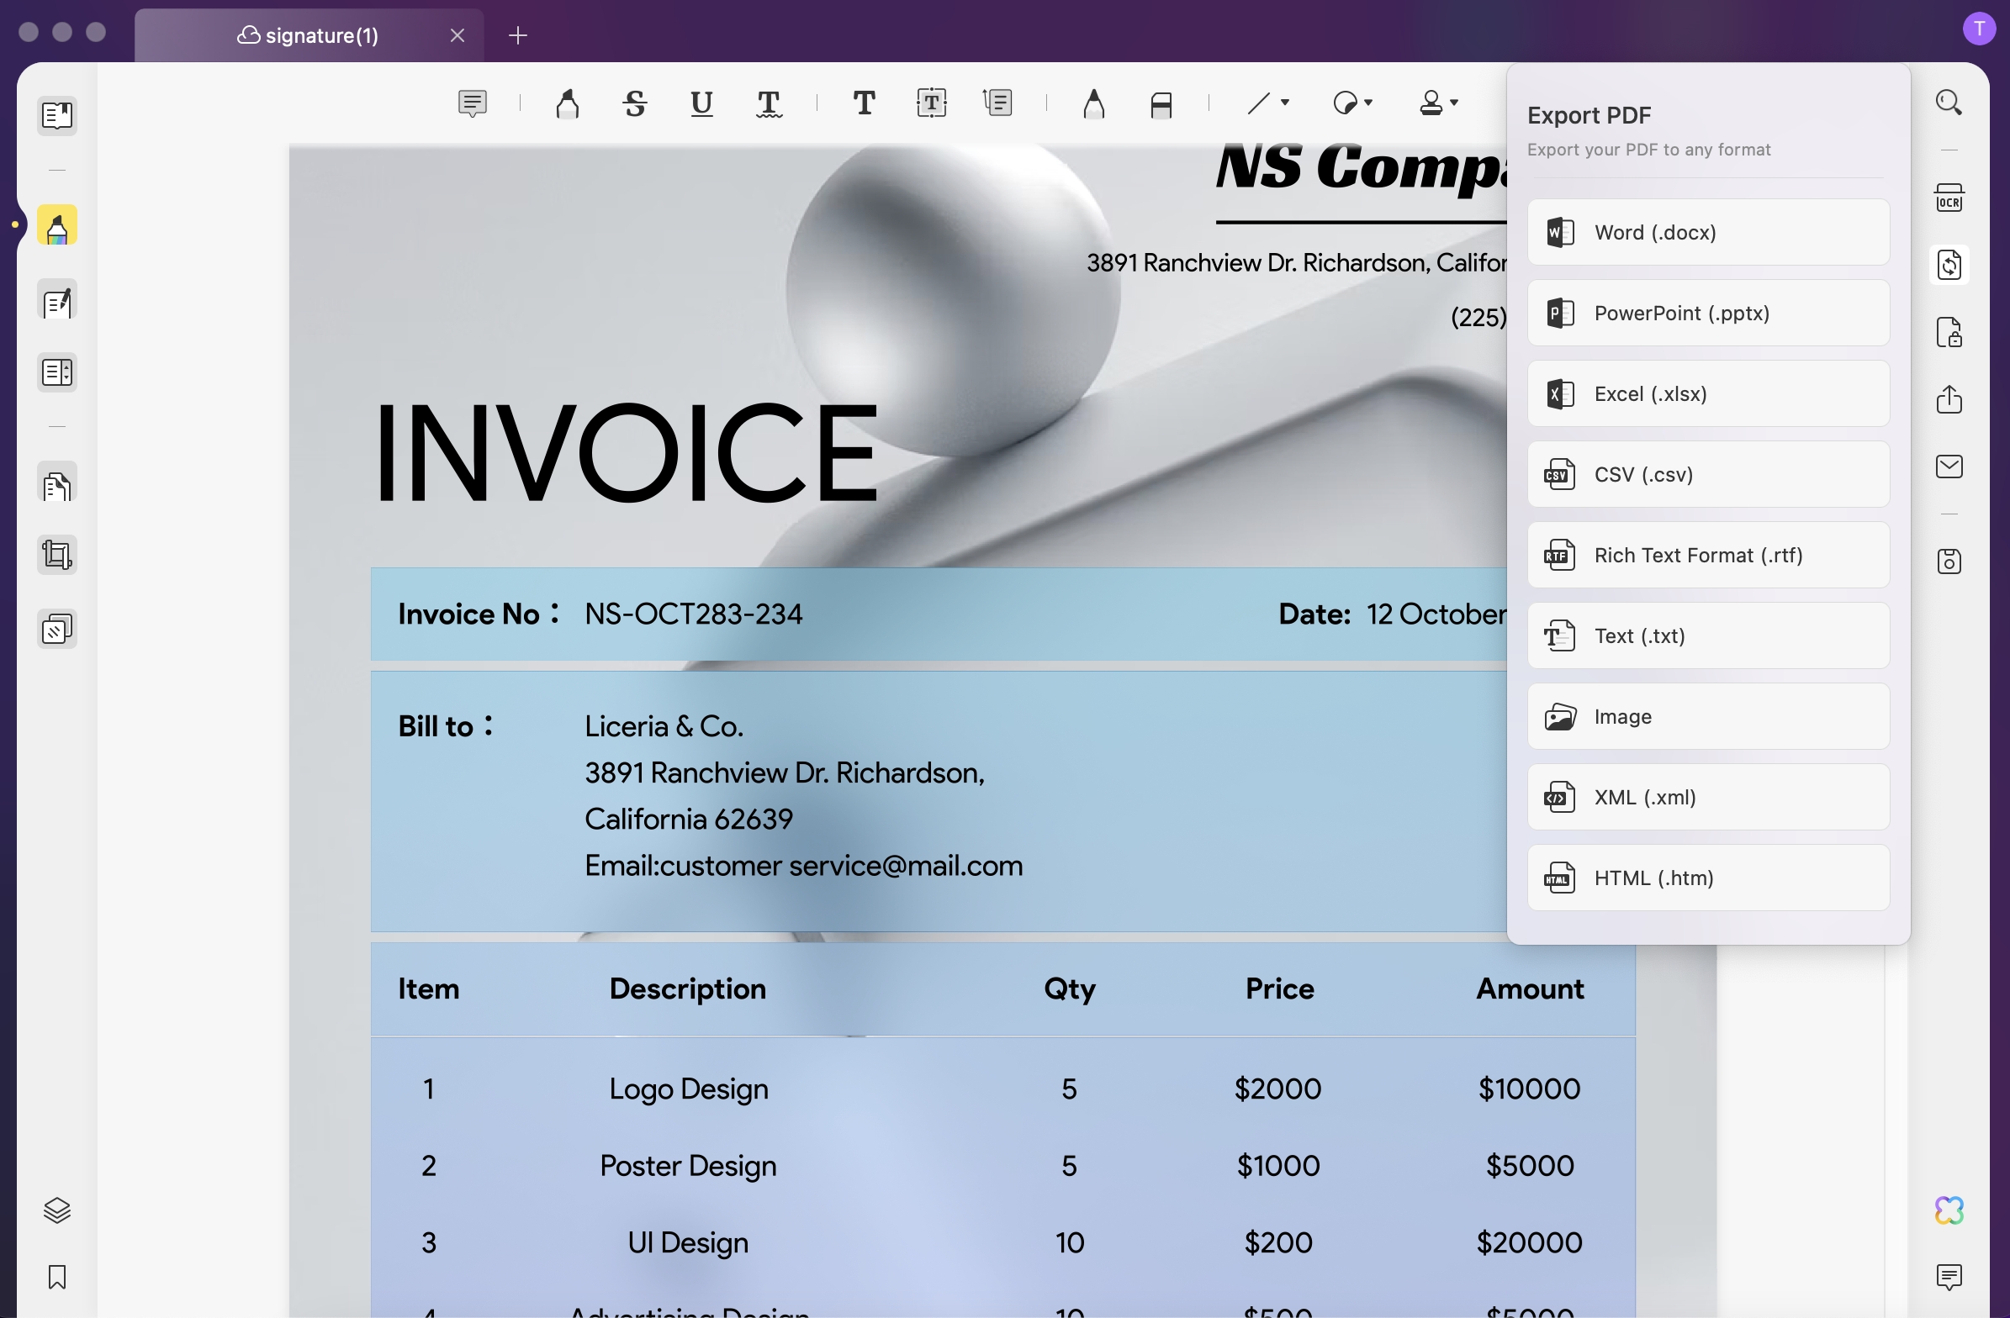2010x1318 pixels.
Task: Select the underline annotation tool
Action: click(x=701, y=104)
